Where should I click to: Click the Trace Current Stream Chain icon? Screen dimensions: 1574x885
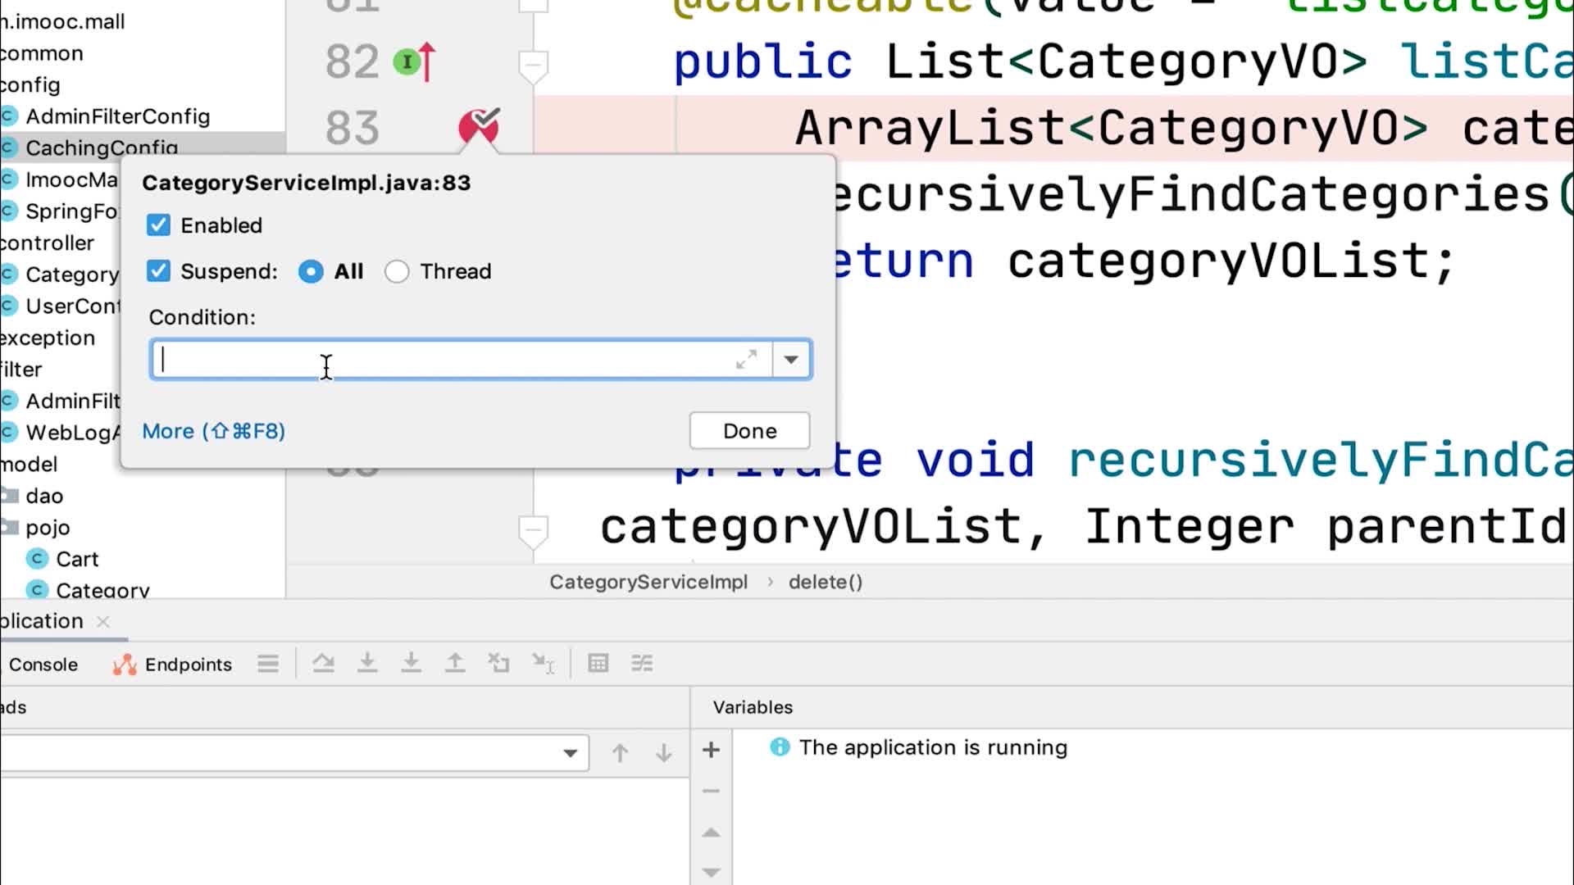point(642,663)
